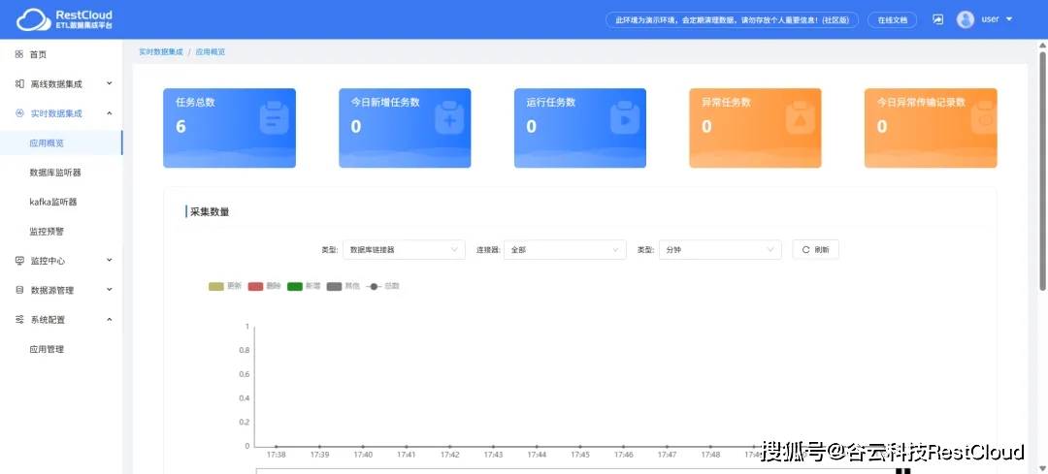This screenshot has width=1048, height=474.
Task: Toggle the 其他 gray legend series
Action: point(343,286)
